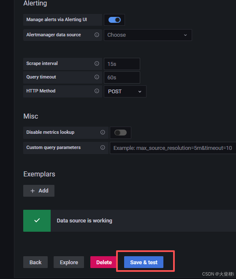The width and height of the screenshot is (236, 279).
Task: Click info icon next to Disable metrics lookup
Action: [x=103, y=132]
